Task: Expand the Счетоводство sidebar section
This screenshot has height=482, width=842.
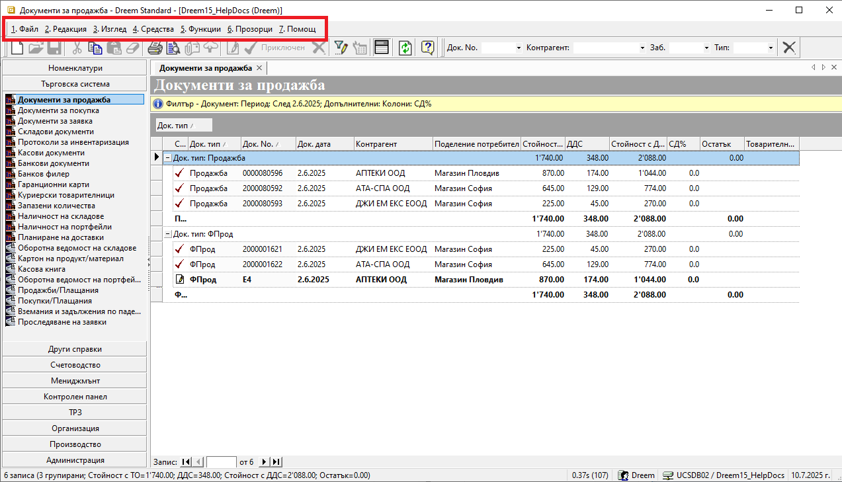Action: tap(75, 365)
